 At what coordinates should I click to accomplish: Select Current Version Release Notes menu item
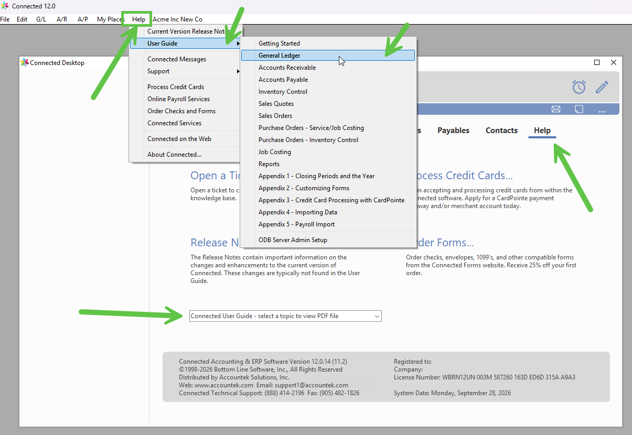(x=185, y=31)
